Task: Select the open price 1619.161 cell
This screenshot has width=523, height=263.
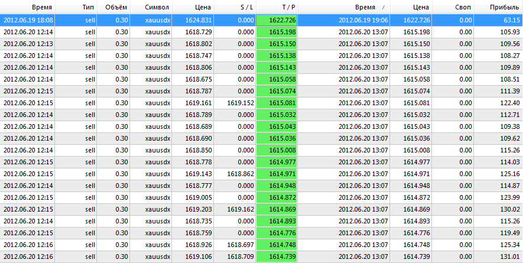Action: [193, 103]
